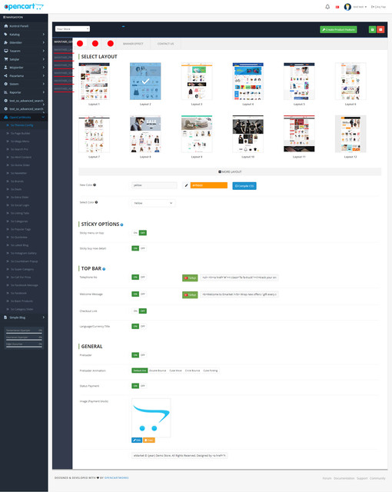Collapse the OpenCartWorks menu chevron
This screenshot has height=492, width=392.
[43, 117]
